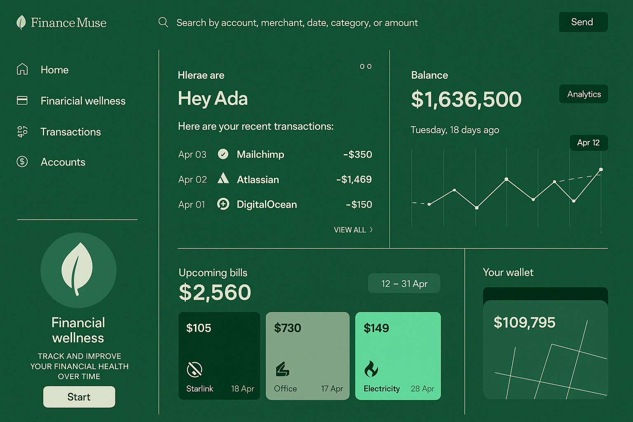Click the Office bill icon
The image size is (633, 422).
(x=282, y=369)
